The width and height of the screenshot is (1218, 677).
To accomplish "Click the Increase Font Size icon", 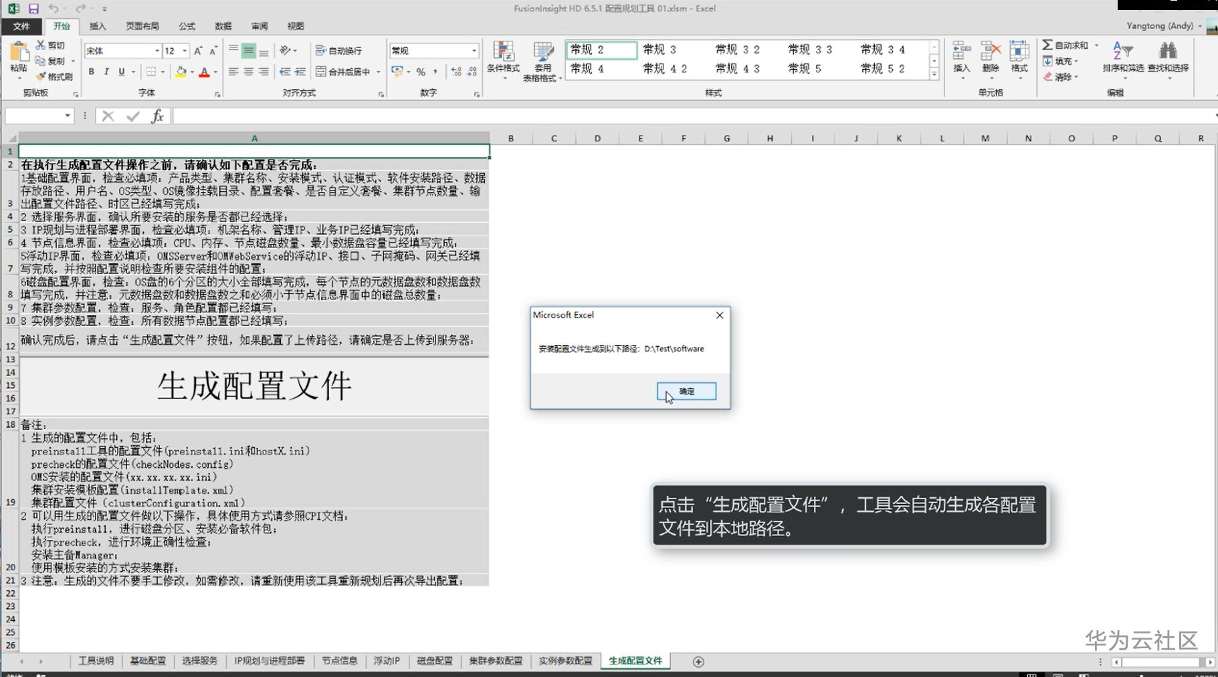I will point(198,51).
